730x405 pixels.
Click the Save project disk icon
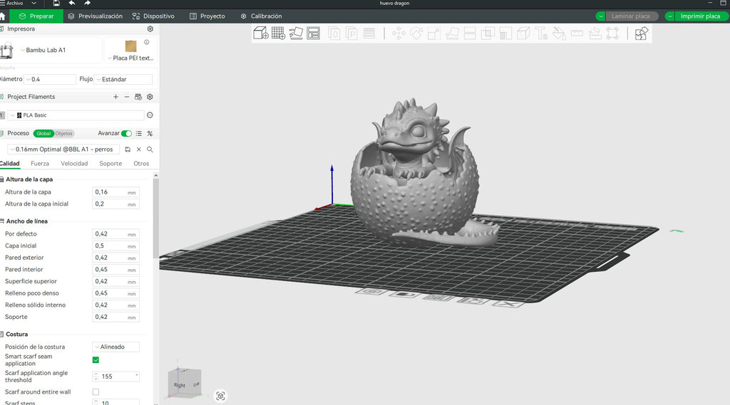pyautogui.click(x=56, y=4)
